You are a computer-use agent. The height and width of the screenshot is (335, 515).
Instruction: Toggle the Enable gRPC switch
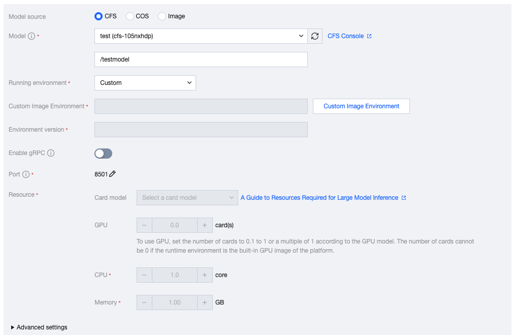104,154
